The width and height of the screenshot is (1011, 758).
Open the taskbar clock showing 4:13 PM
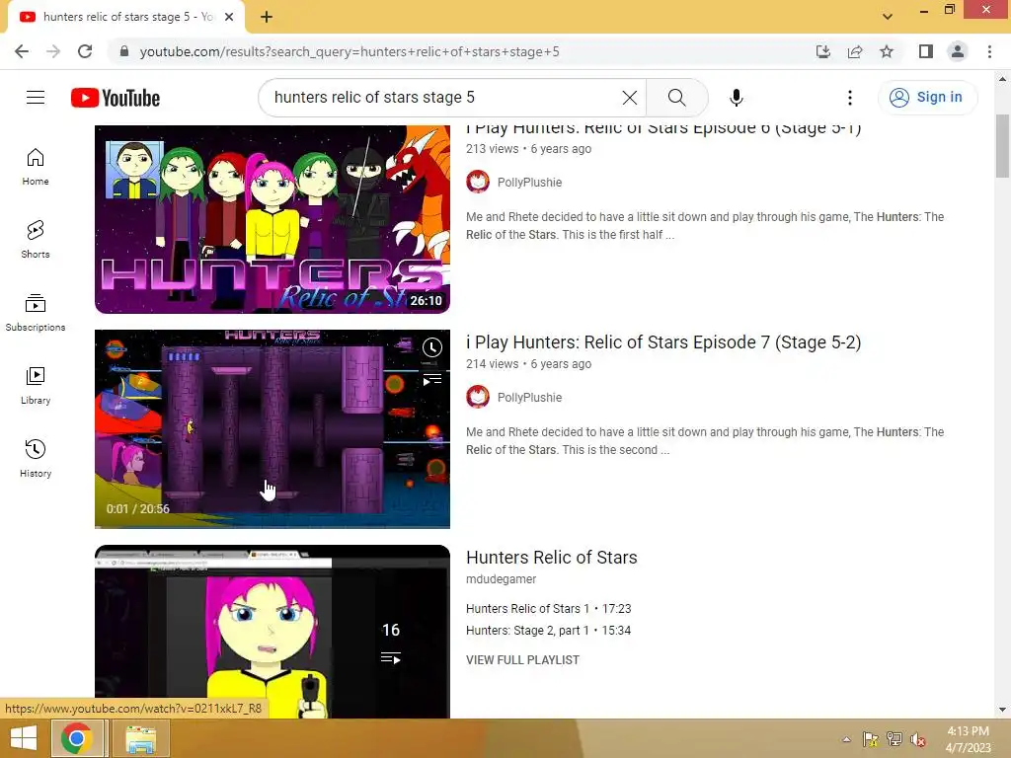(x=968, y=739)
